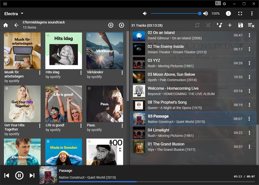Screen dimensions: 259x185
Task: Go to home in browser
Action: pyautogui.click(x=6, y=25)
